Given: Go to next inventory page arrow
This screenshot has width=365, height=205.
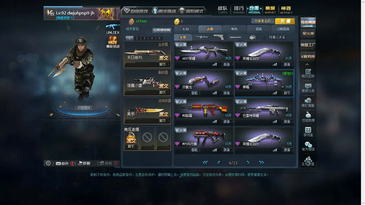Looking at the screenshot, I should pyautogui.click(x=248, y=163).
